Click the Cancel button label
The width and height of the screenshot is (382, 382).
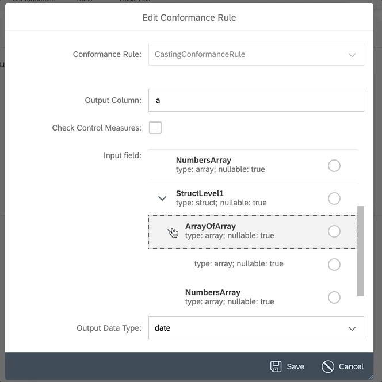[x=351, y=366]
